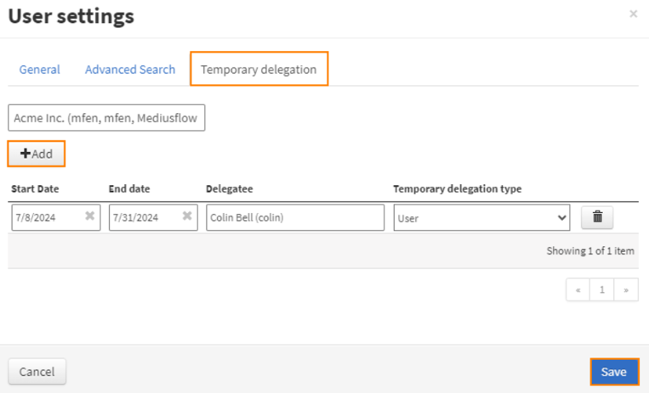Click Add to create a new delegation

coord(37,154)
